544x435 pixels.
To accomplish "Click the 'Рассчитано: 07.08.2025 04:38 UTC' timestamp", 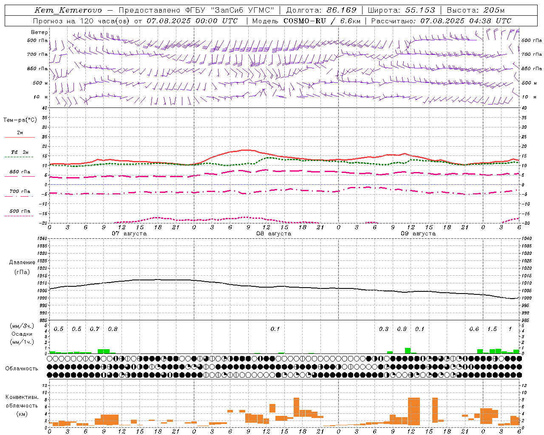I will click(x=441, y=21).
